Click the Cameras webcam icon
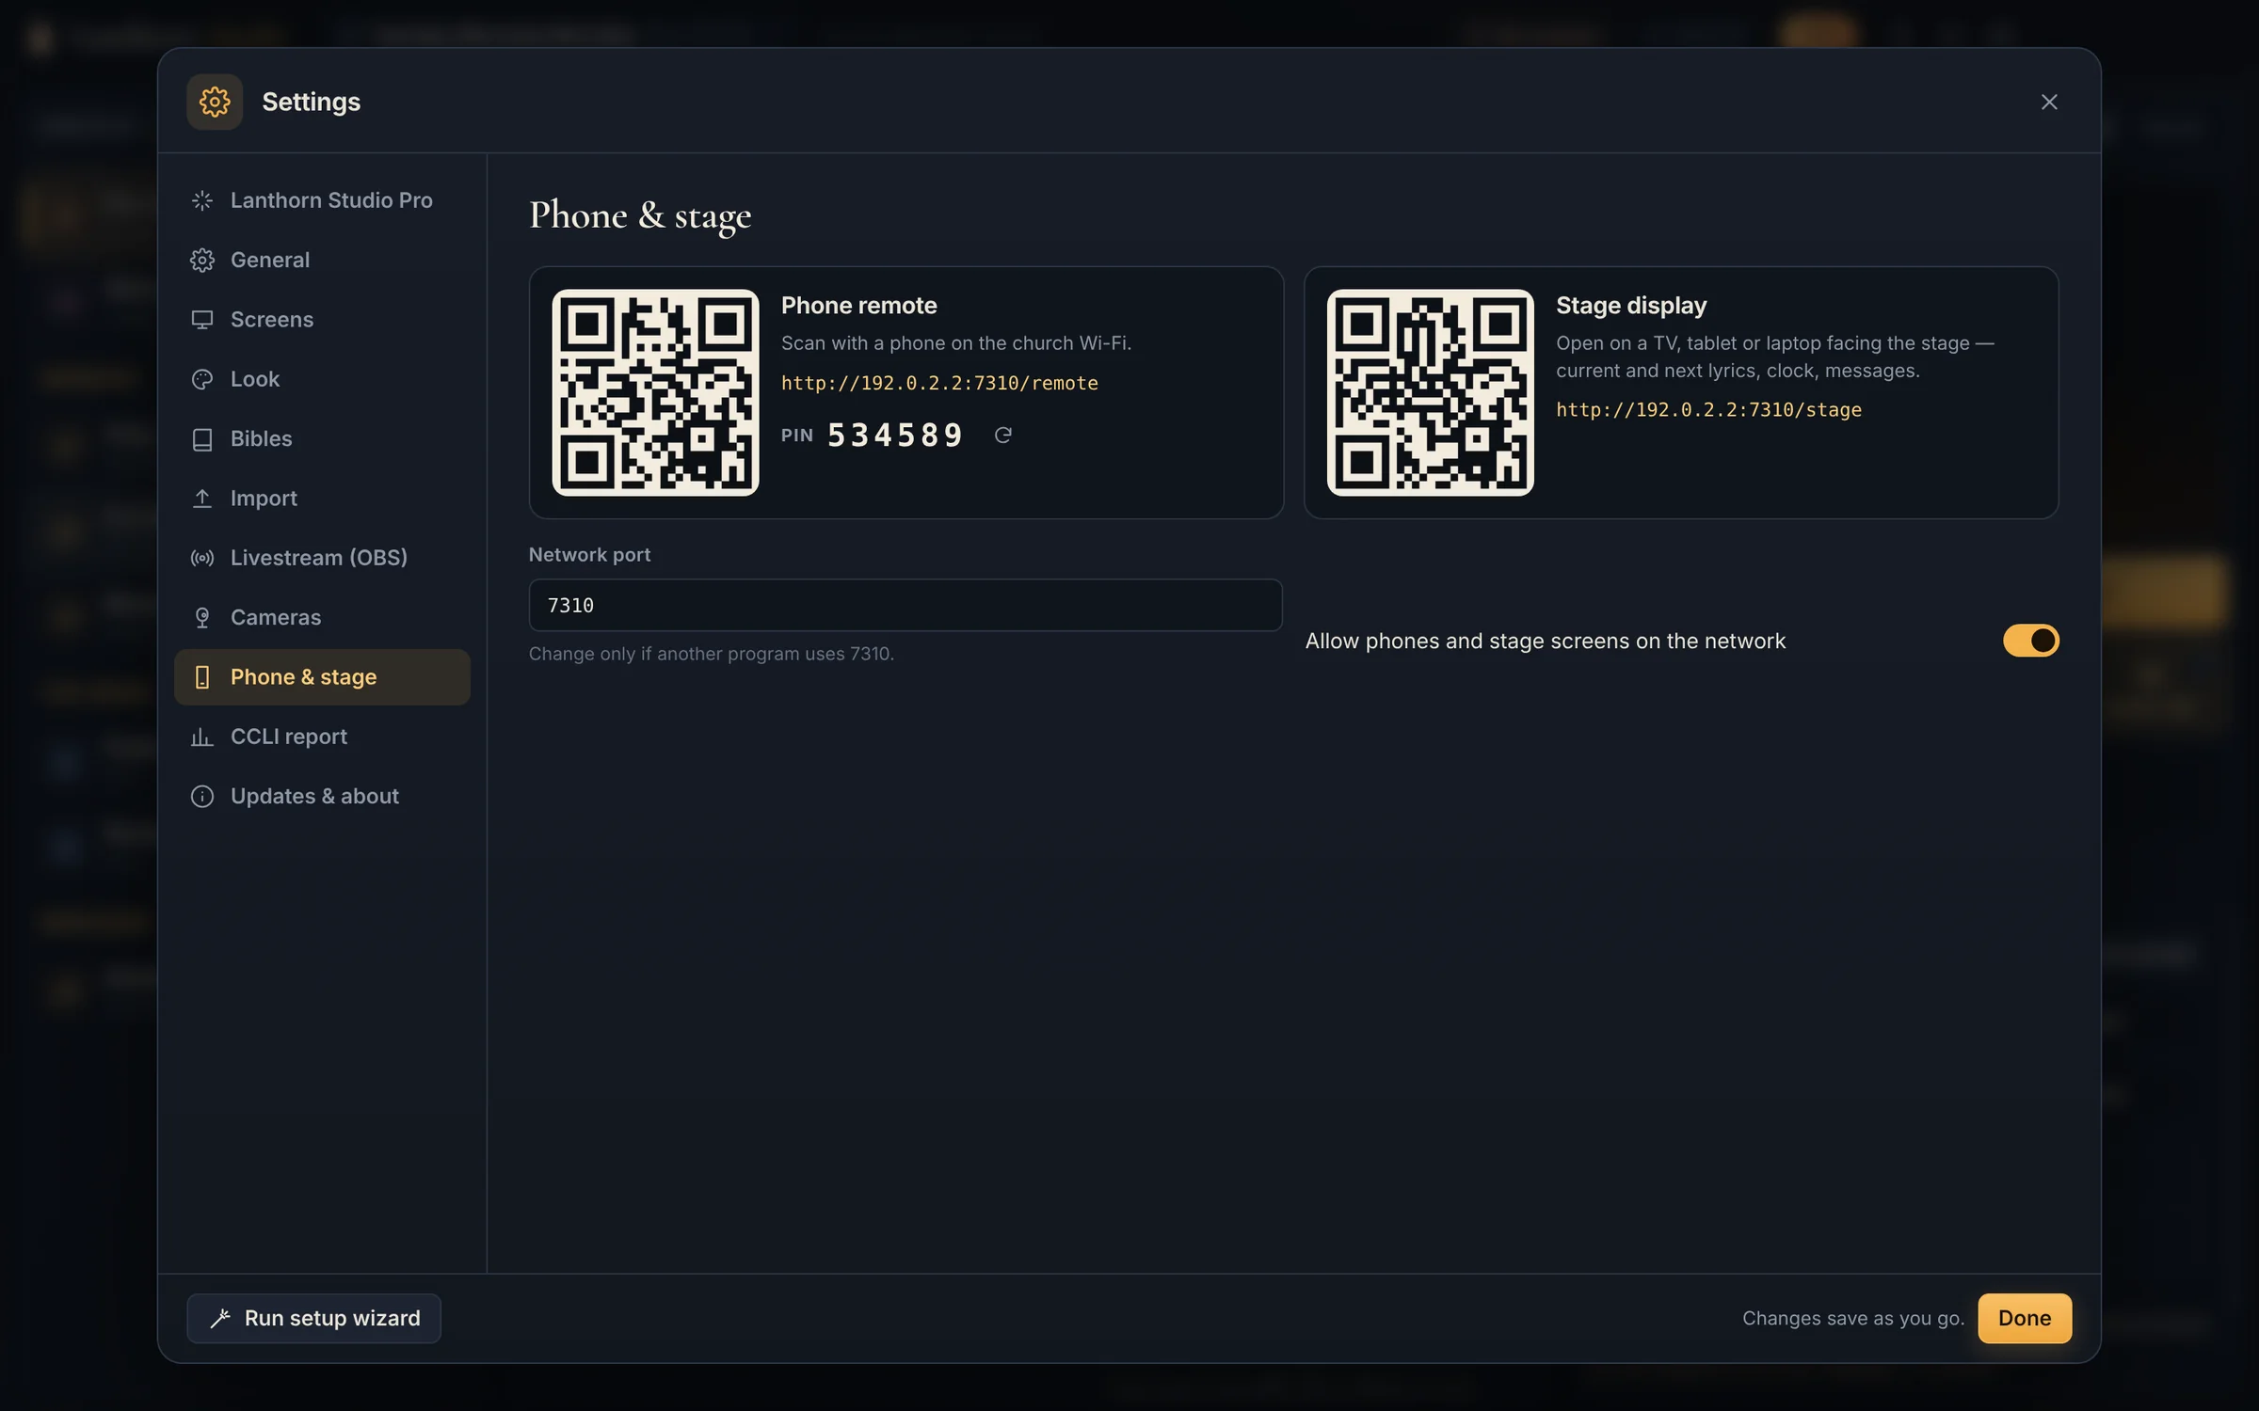Viewport: 2259px width, 1411px height. (202, 617)
